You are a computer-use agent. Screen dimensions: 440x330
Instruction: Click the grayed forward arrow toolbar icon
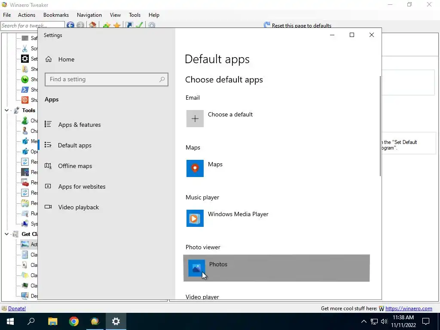click(x=80, y=25)
